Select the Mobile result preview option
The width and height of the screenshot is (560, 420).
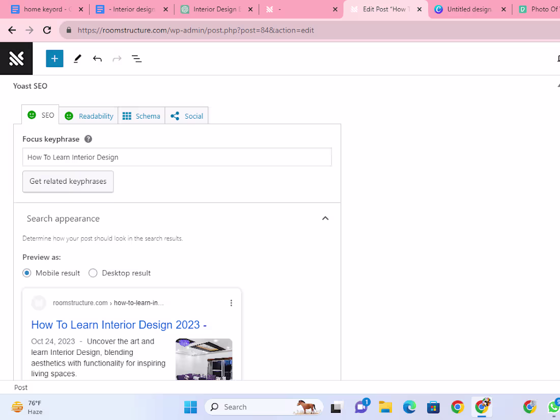(x=26, y=273)
